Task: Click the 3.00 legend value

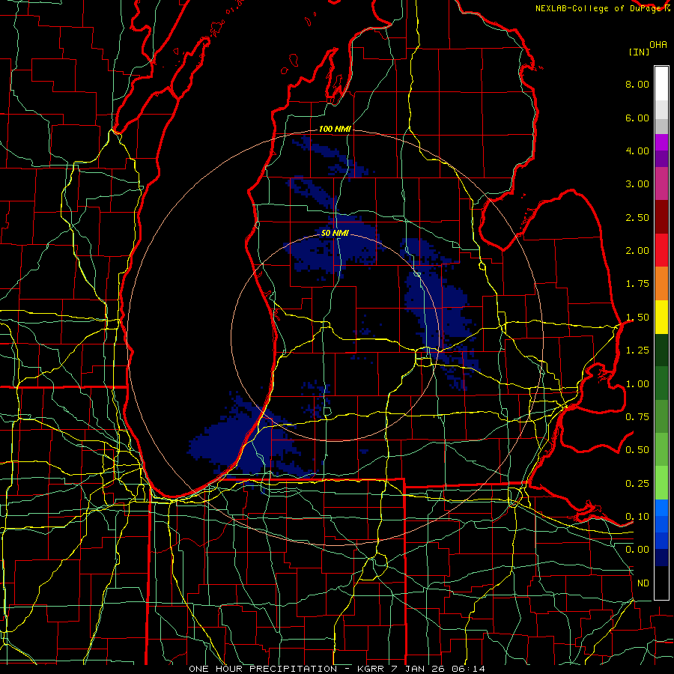Action: click(637, 184)
